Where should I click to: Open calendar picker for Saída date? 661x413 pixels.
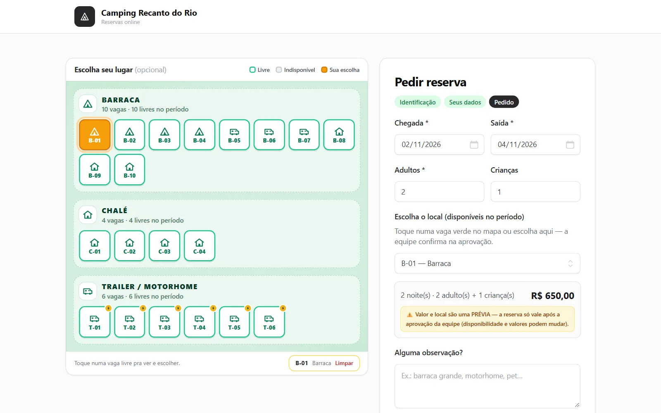point(570,145)
